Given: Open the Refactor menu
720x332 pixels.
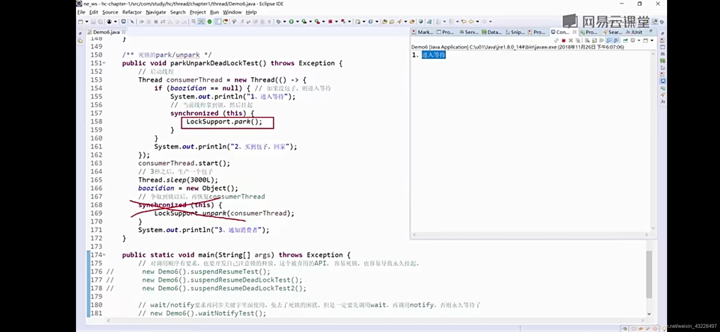Looking at the screenshot, I should click(132, 12).
